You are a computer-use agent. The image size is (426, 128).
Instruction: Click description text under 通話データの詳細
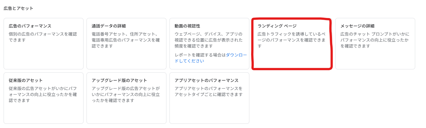point(126,40)
